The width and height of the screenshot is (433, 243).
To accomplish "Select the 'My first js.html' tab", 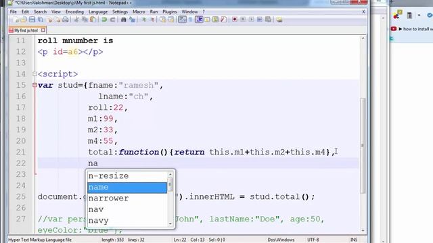I will (26, 30).
